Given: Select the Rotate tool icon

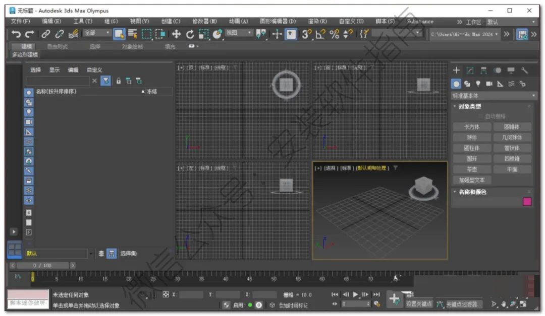Looking at the screenshot, I should [190, 34].
